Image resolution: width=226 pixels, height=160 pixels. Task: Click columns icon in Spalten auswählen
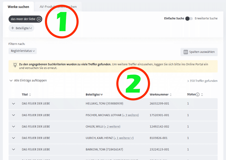click(186, 52)
